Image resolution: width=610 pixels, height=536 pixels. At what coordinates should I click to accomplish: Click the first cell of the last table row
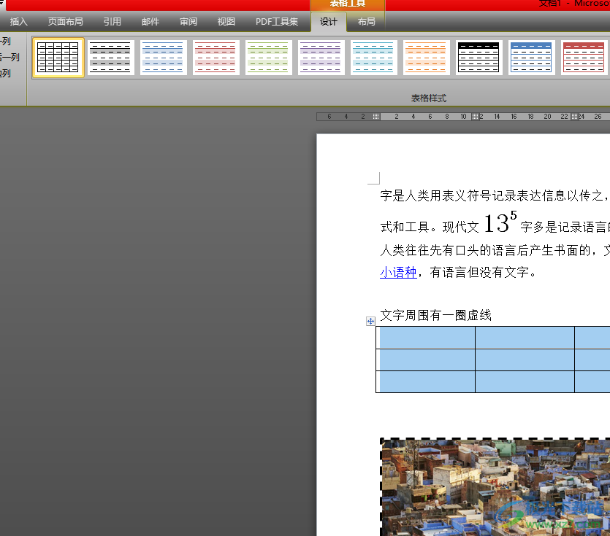tap(426, 382)
